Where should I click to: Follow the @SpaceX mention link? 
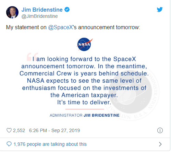[60, 27]
